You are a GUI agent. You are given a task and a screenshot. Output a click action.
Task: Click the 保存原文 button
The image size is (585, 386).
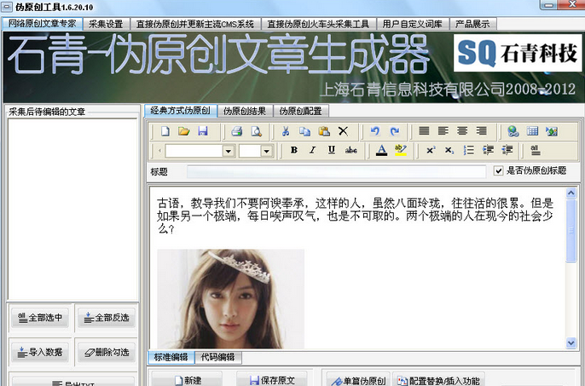tap(272, 380)
